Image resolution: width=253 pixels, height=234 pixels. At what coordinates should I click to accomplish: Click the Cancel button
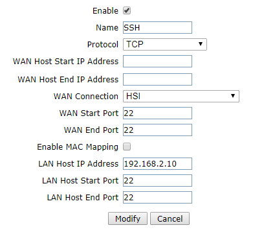tap(170, 218)
